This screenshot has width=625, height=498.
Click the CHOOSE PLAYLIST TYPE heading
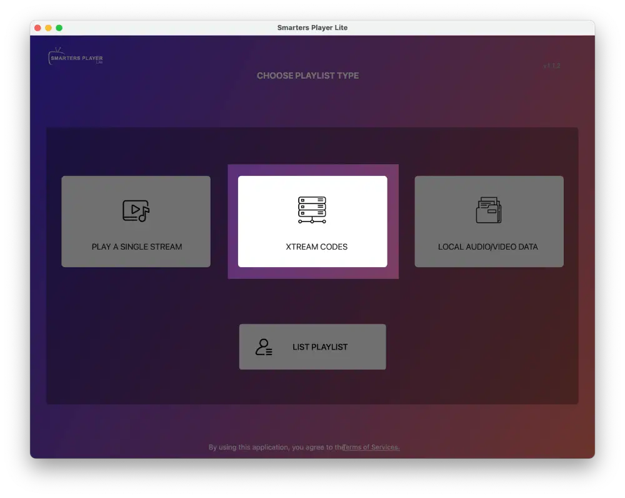(x=307, y=76)
